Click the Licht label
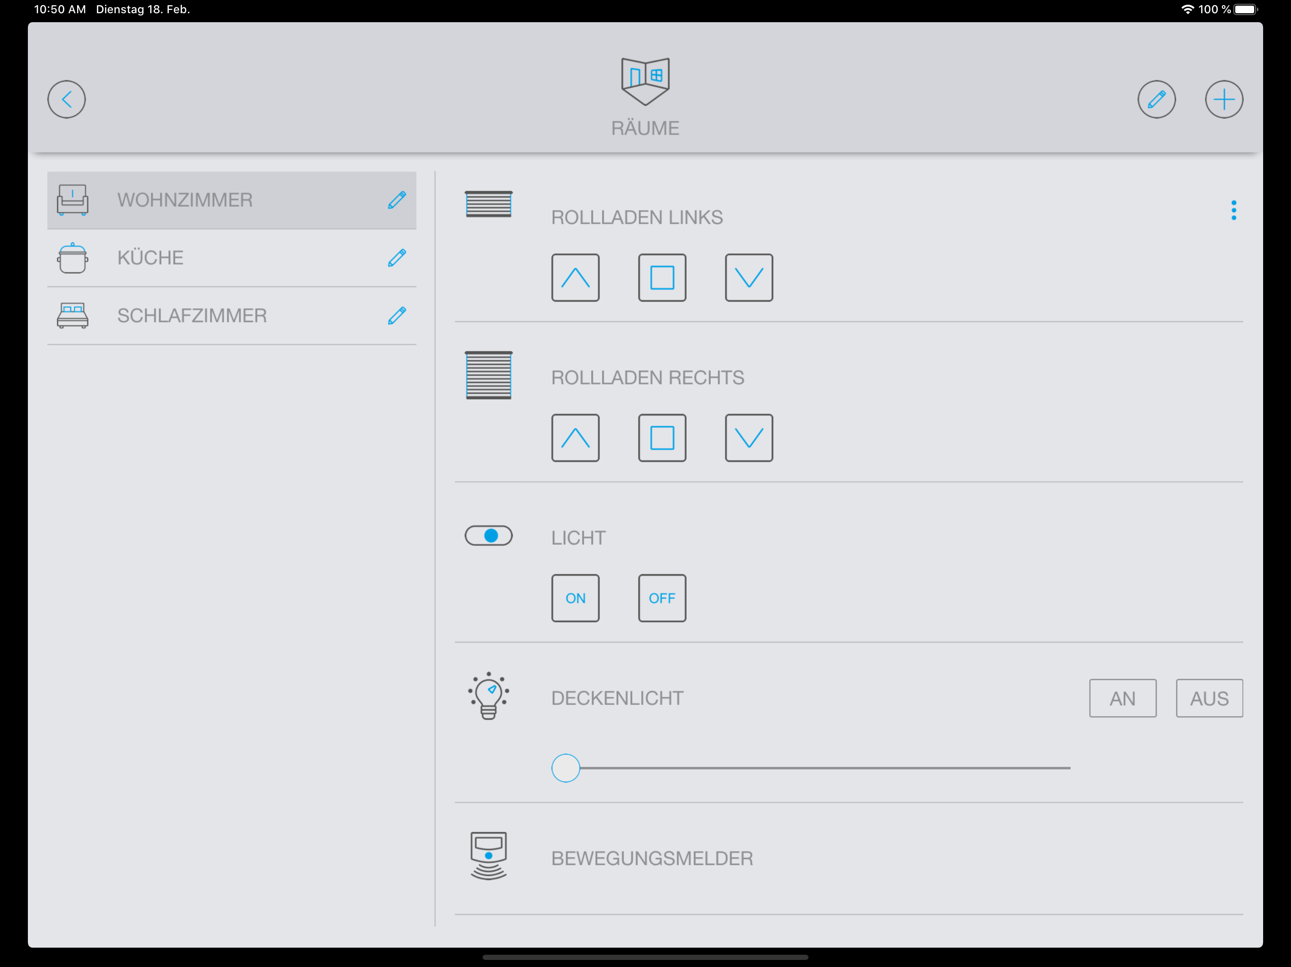 578,538
